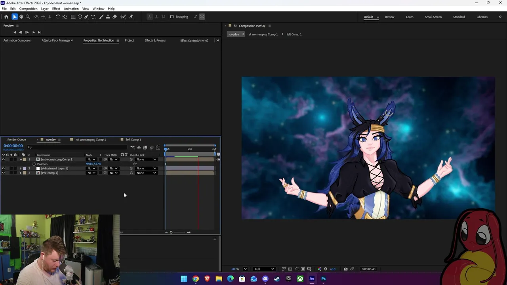Click the Adjustment Layer 1 label color swatch
Image resolution: width=507 pixels, height=285 pixels.
(x=25, y=168)
